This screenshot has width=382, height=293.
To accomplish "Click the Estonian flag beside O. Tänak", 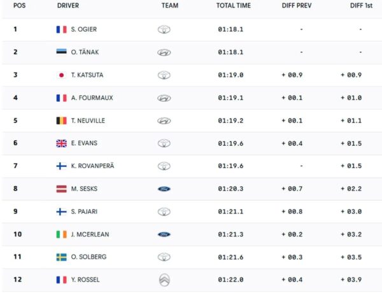I will point(61,52).
